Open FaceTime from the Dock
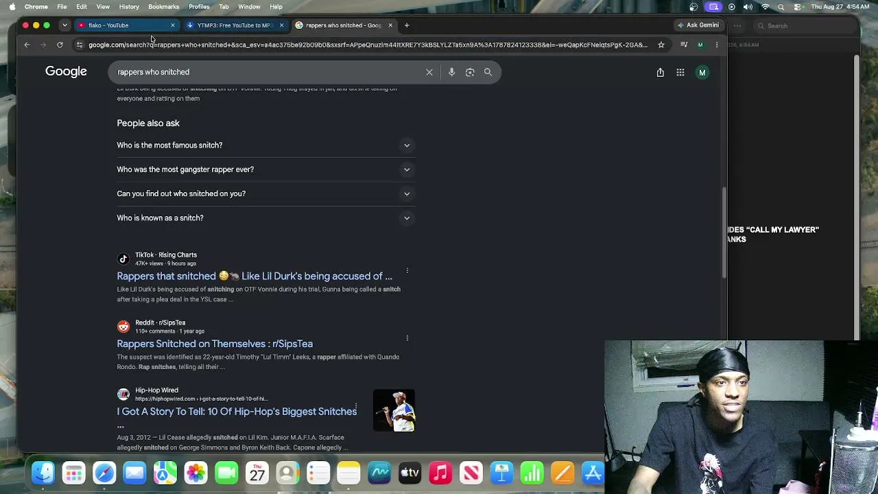 click(226, 473)
